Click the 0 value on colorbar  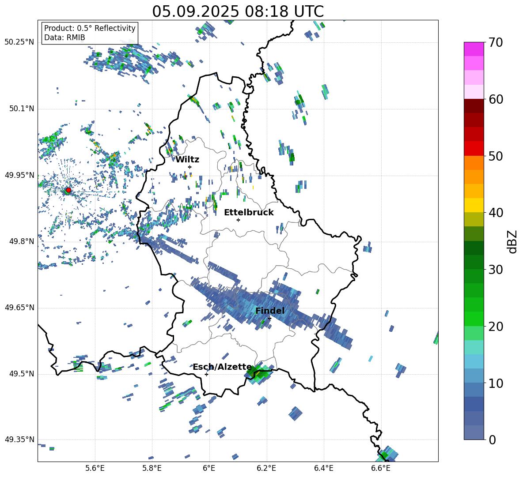pyautogui.click(x=492, y=439)
